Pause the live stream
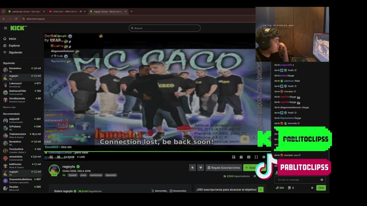 point(51,157)
